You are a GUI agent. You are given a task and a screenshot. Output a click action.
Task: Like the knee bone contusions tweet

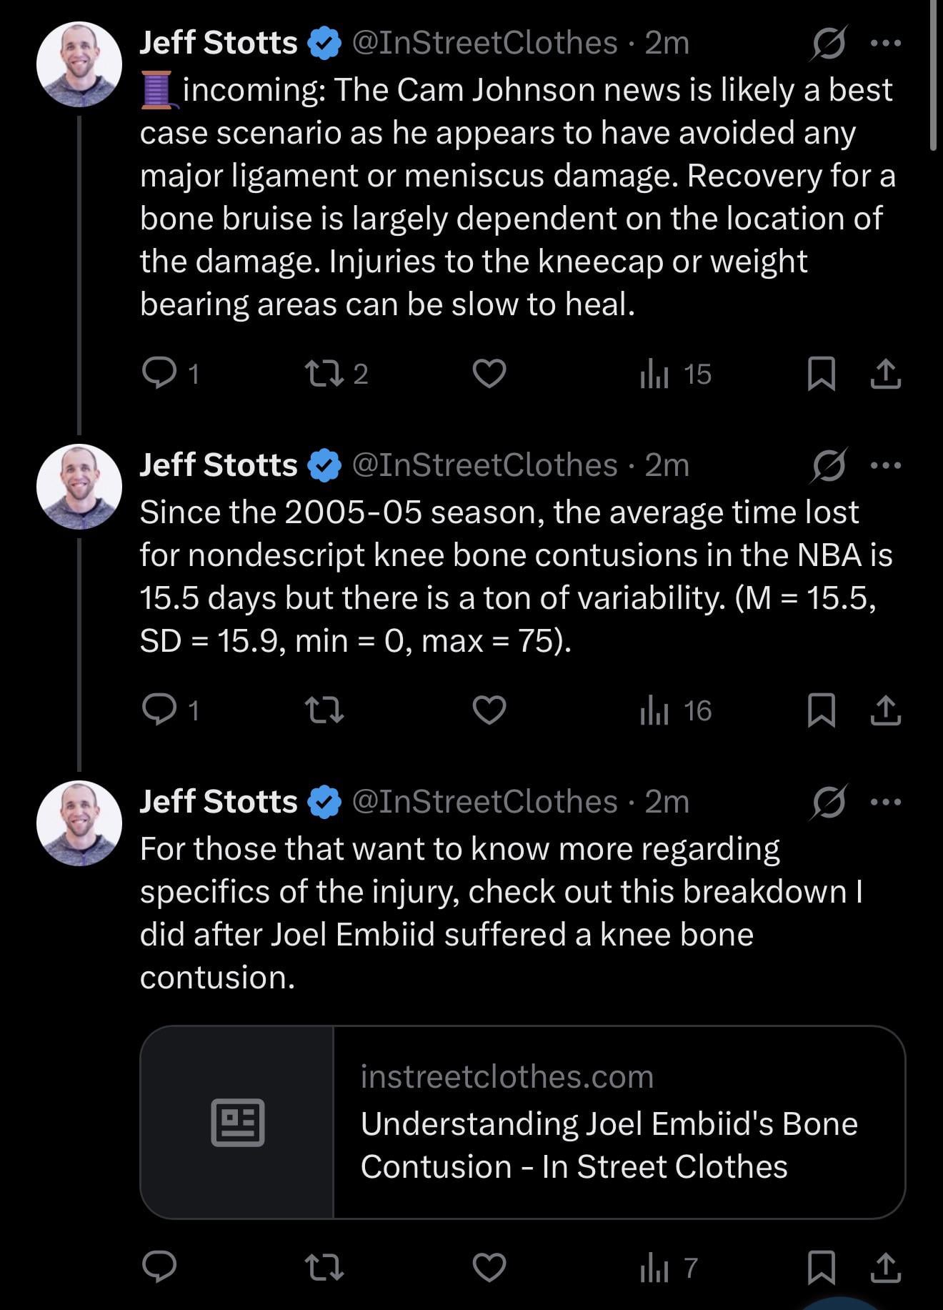click(489, 710)
